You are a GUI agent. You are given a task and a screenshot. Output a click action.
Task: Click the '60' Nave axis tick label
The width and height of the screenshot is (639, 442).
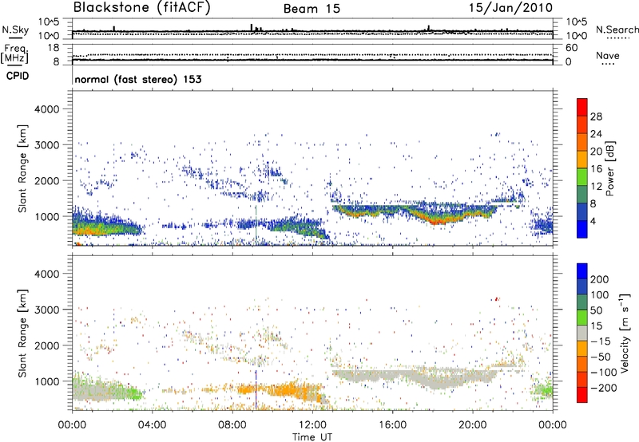click(x=571, y=48)
